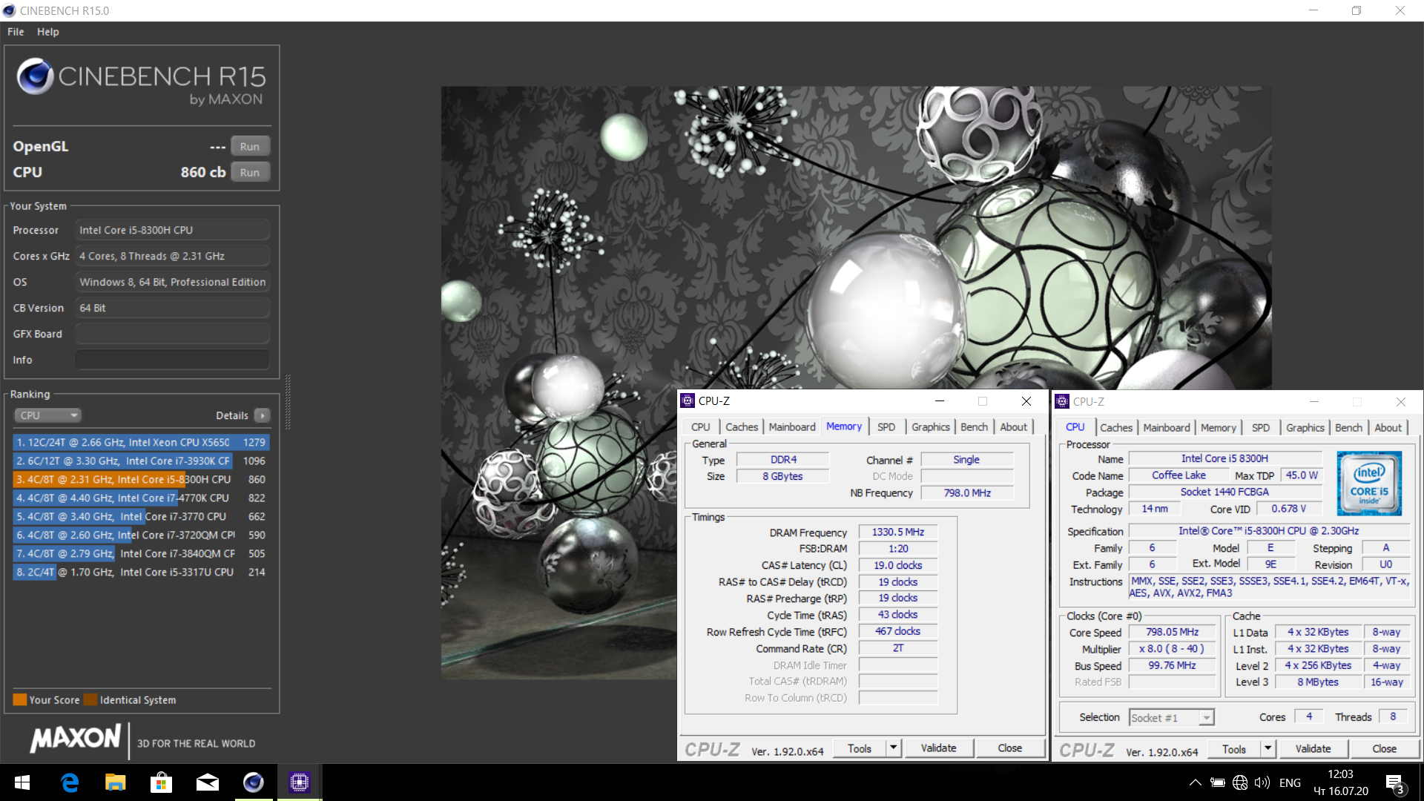Open the Windows Start menu
Screen dimensions: 1424x801
coord(22,782)
